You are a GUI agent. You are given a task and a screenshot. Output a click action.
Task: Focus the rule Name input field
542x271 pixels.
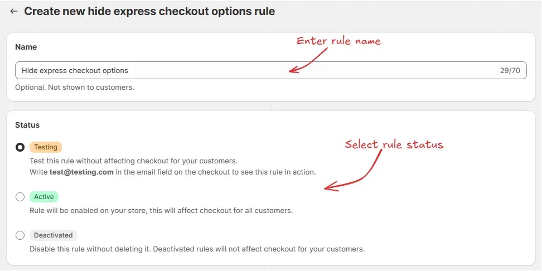(x=270, y=70)
